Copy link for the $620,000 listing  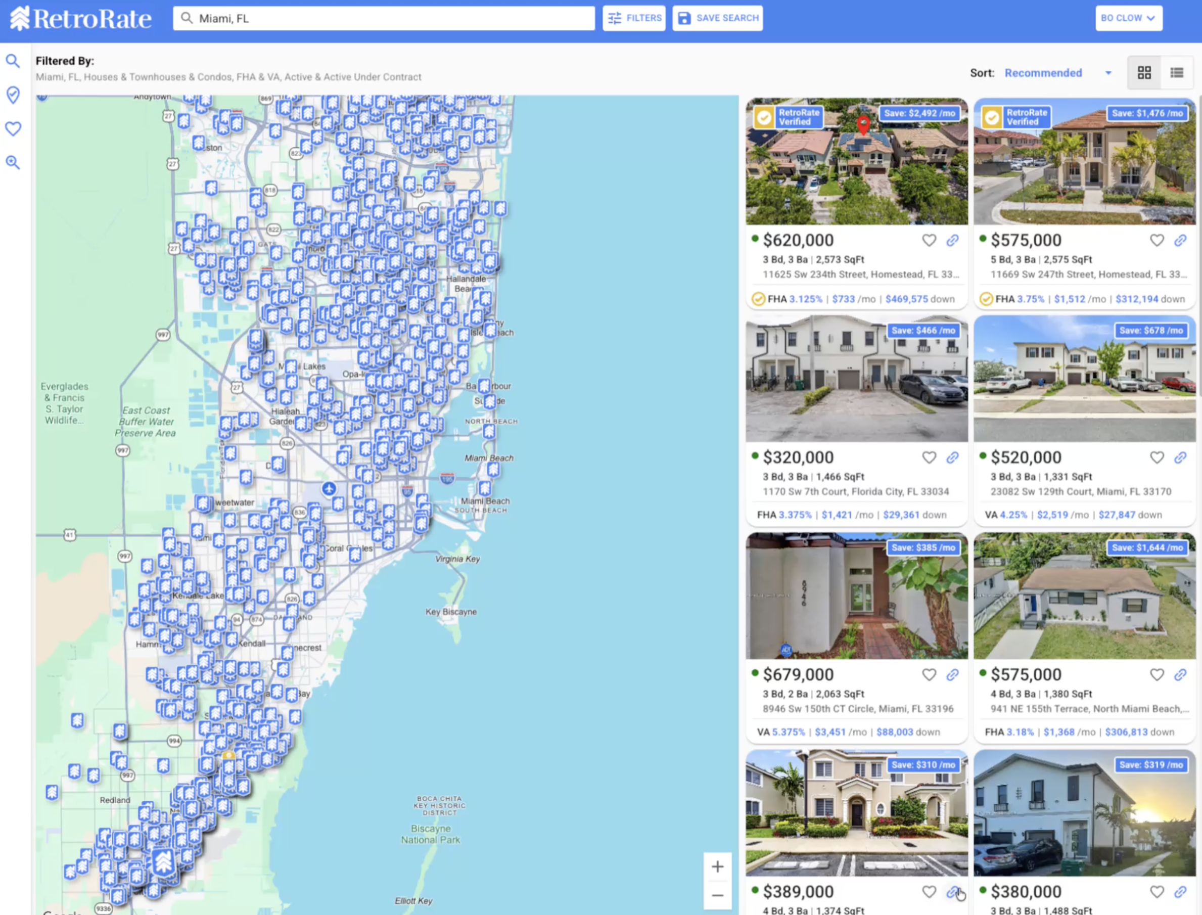click(953, 240)
